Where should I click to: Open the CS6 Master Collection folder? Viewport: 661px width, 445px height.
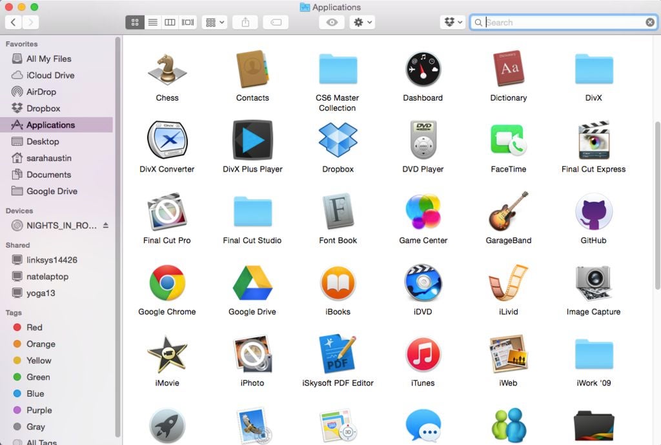[338, 69]
